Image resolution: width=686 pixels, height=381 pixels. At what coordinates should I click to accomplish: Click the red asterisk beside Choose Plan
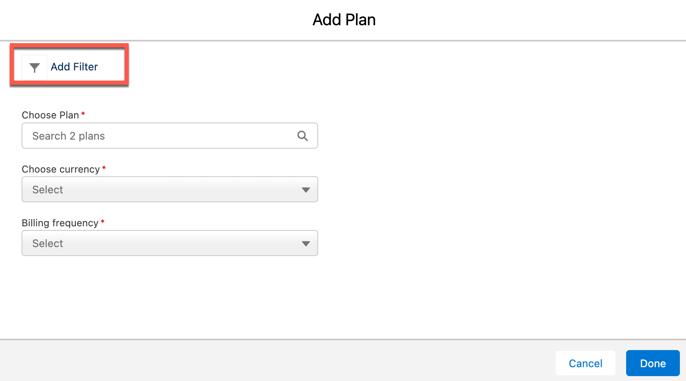coord(83,114)
